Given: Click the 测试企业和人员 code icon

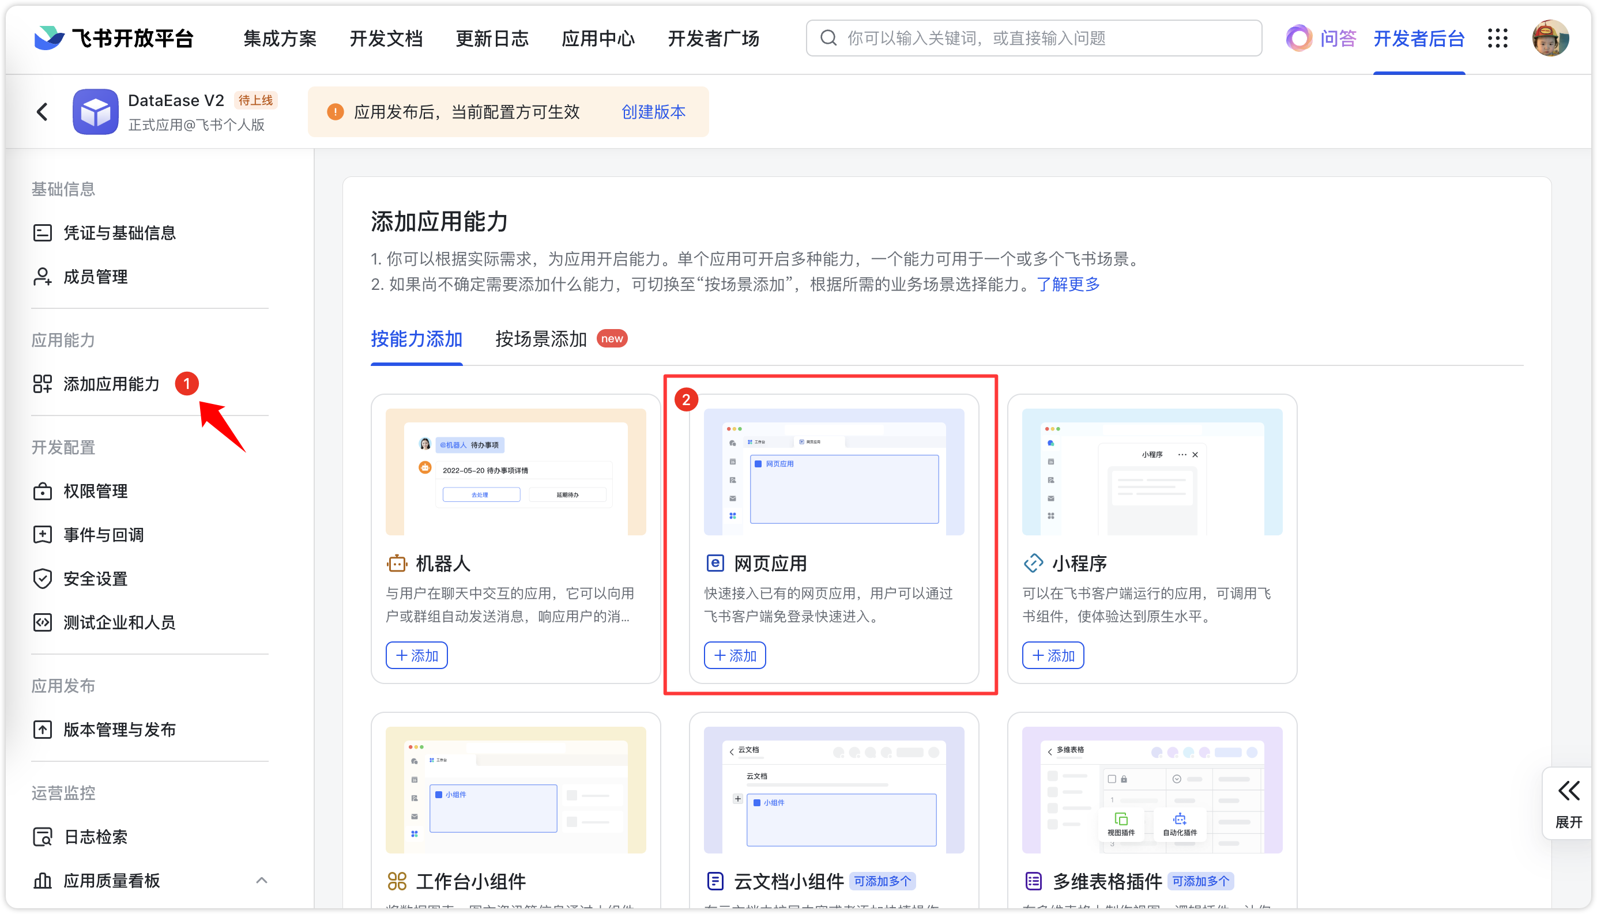Looking at the screenshot, I should [x=42, y=623].
